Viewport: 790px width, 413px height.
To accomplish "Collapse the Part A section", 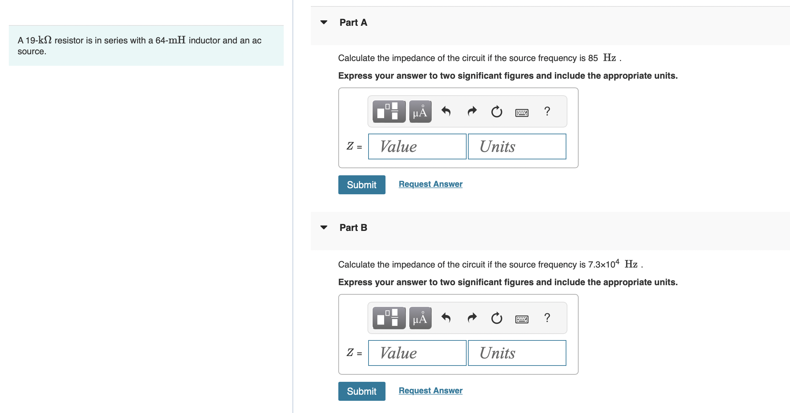I will coord(324,22).
